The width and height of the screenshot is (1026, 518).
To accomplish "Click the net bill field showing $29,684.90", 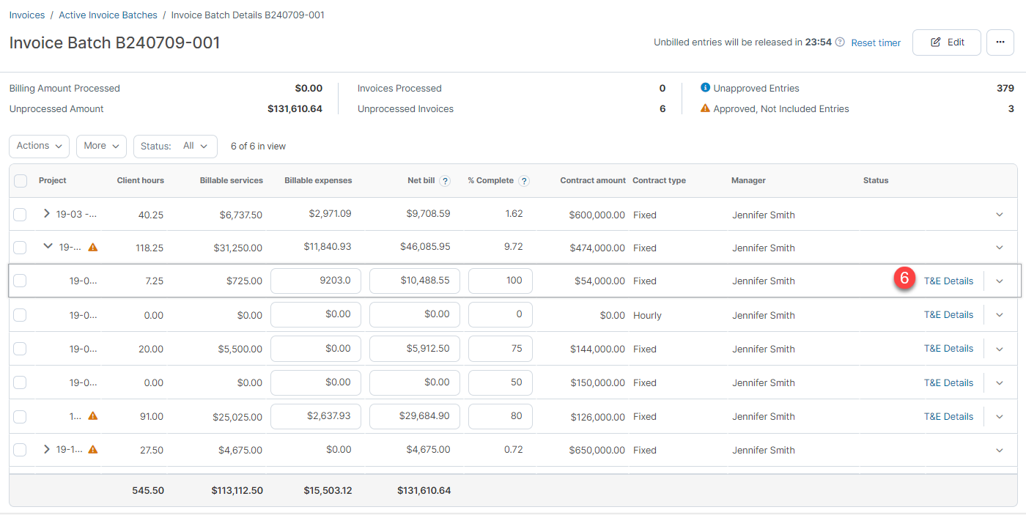I will click(x=415, y=416).
